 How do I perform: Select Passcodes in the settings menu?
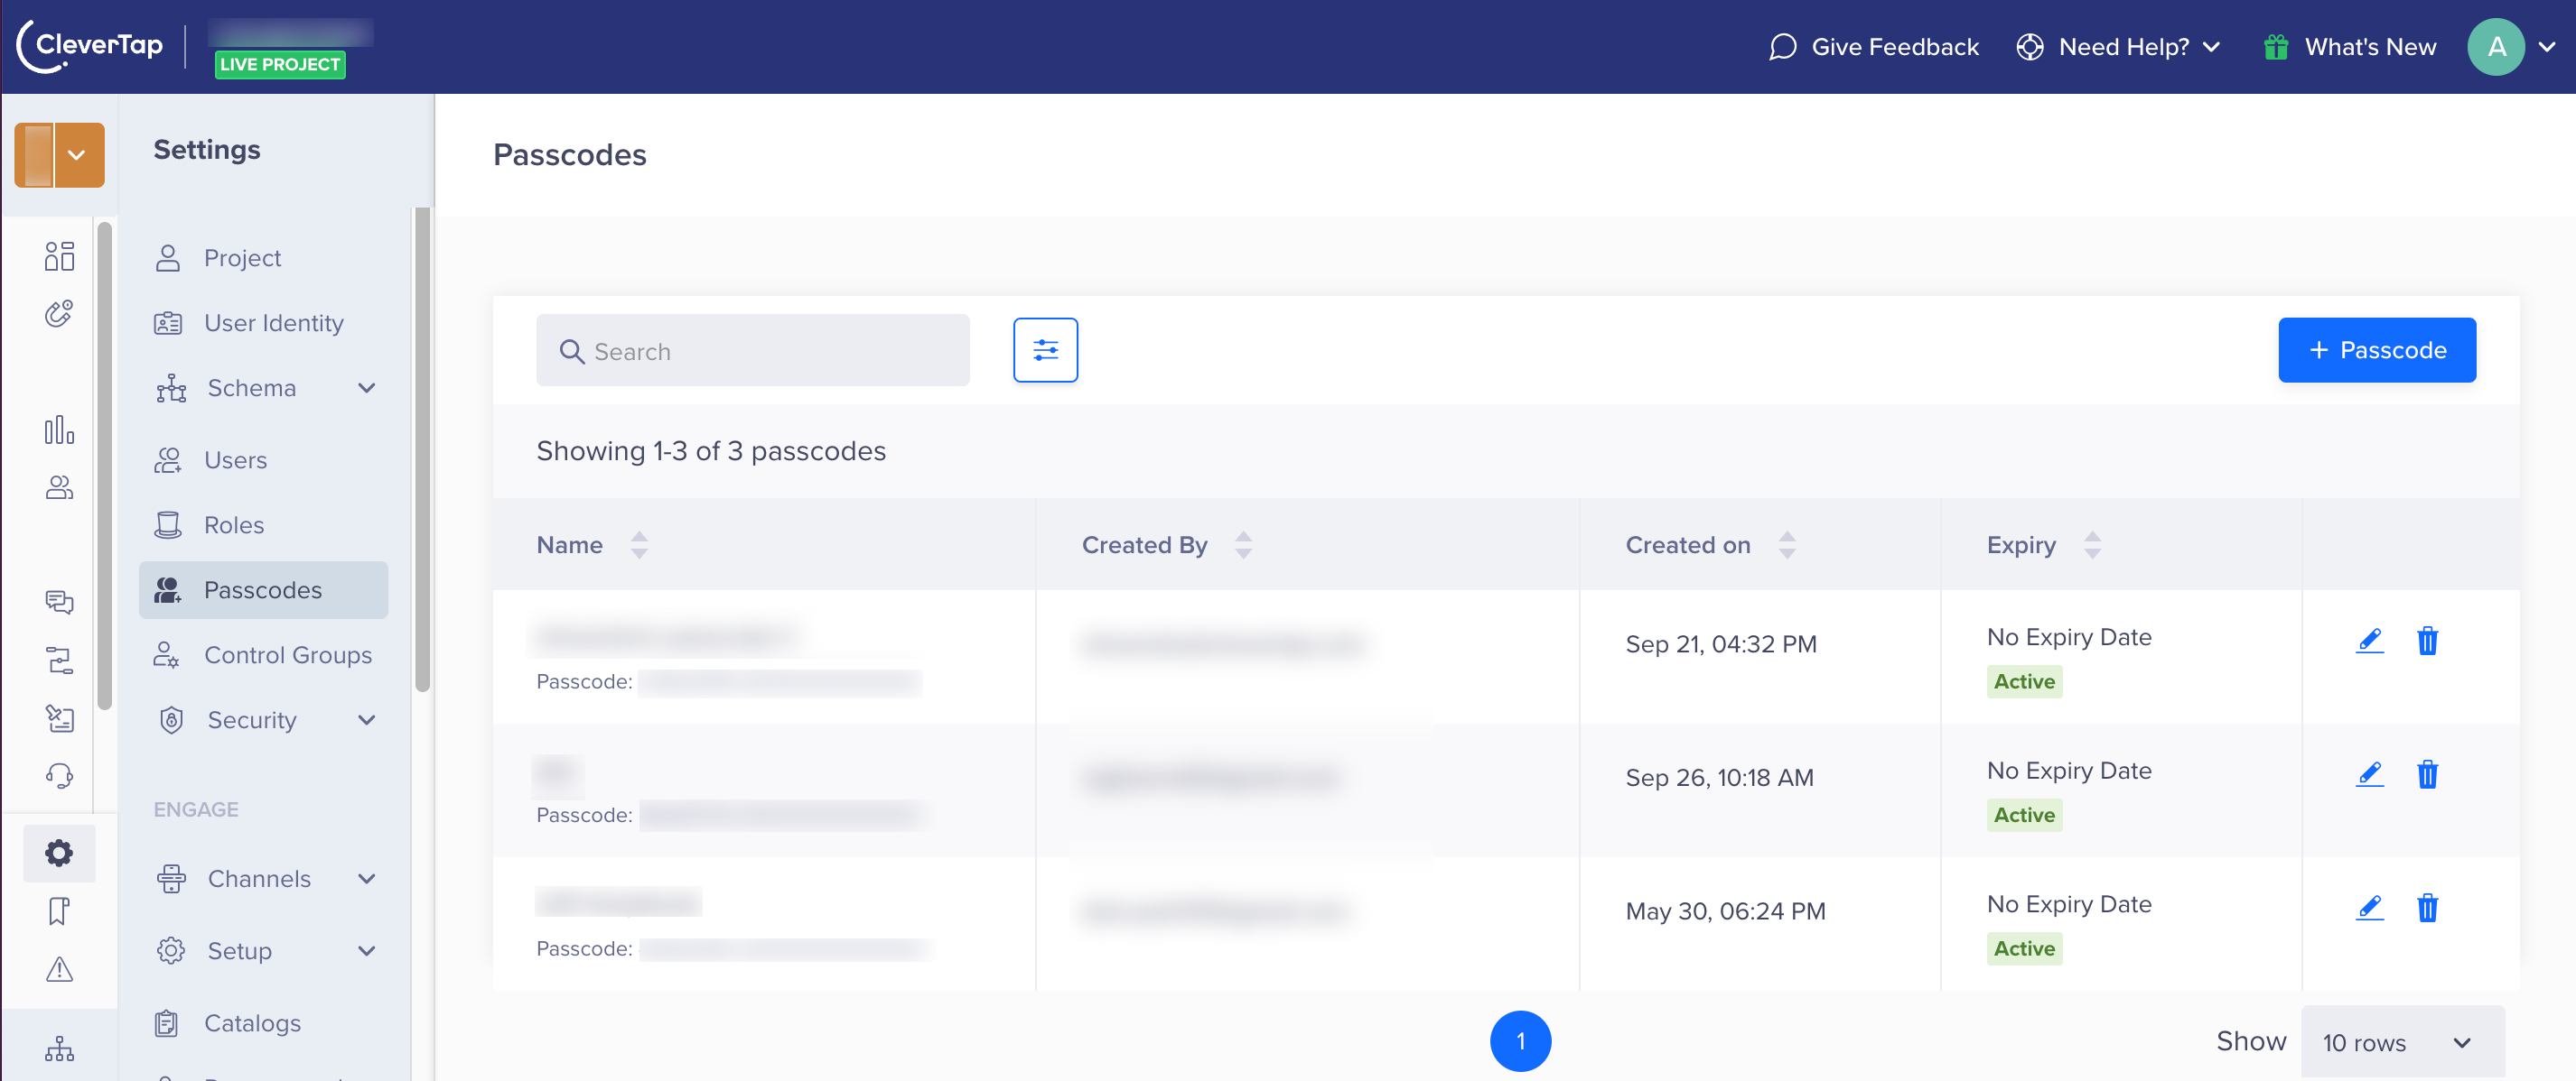tap(264, 589)
